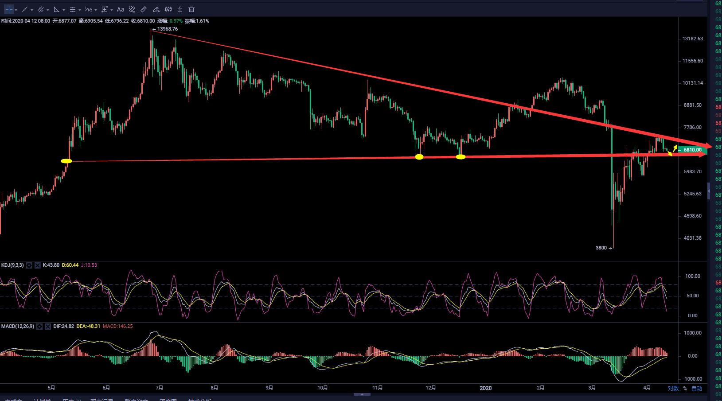Expand the range measurement tool dropdown
The image size is (722, 401).
112,10
